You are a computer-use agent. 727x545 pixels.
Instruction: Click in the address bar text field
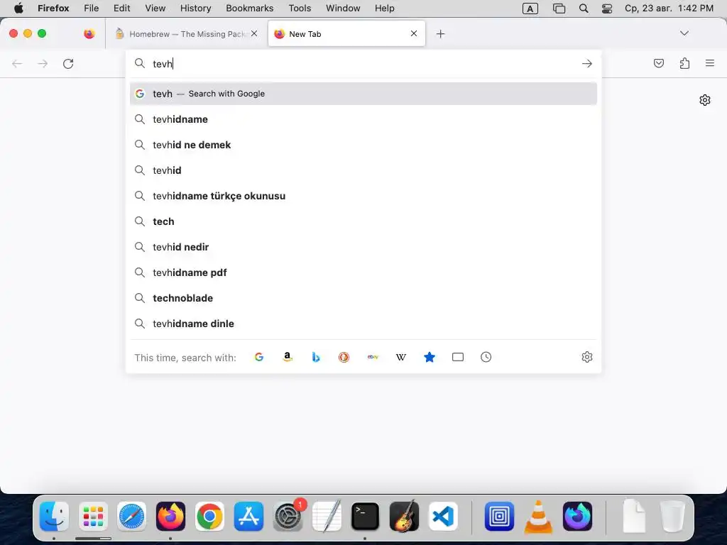point(364,63)
